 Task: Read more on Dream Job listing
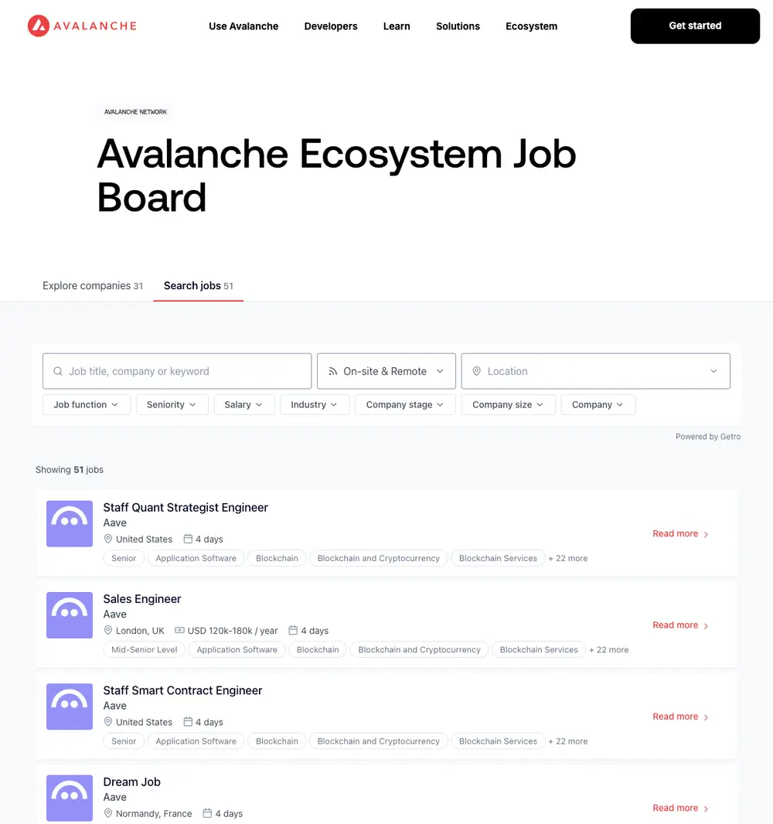tap(680, 808)
